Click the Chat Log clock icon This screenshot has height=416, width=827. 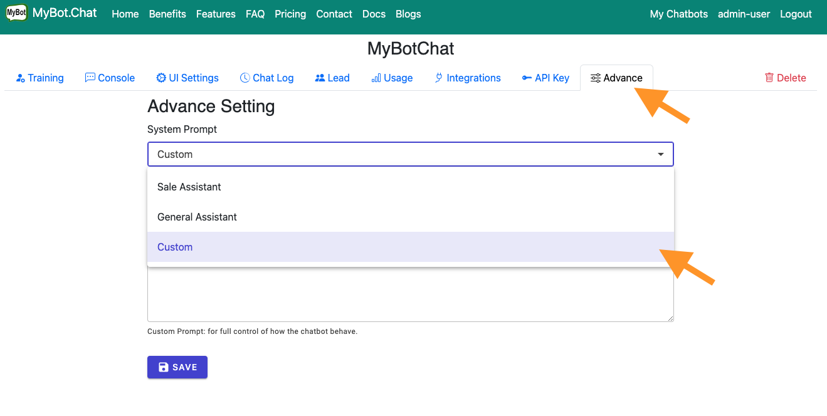[x=245, y=78]
